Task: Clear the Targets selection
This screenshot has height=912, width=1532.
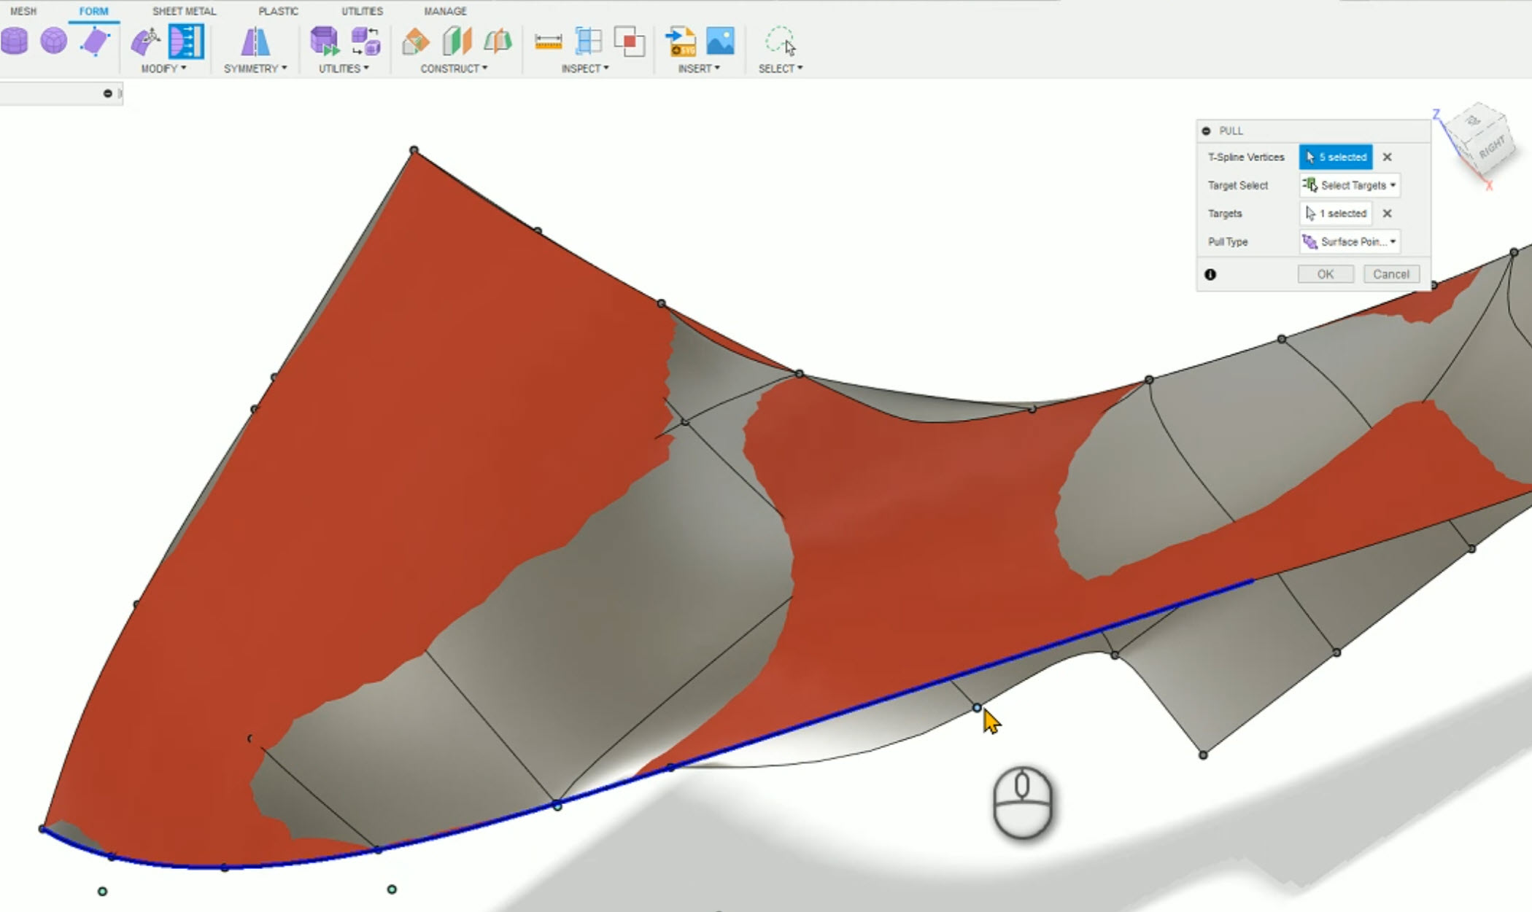Action: click(1387, 214)
